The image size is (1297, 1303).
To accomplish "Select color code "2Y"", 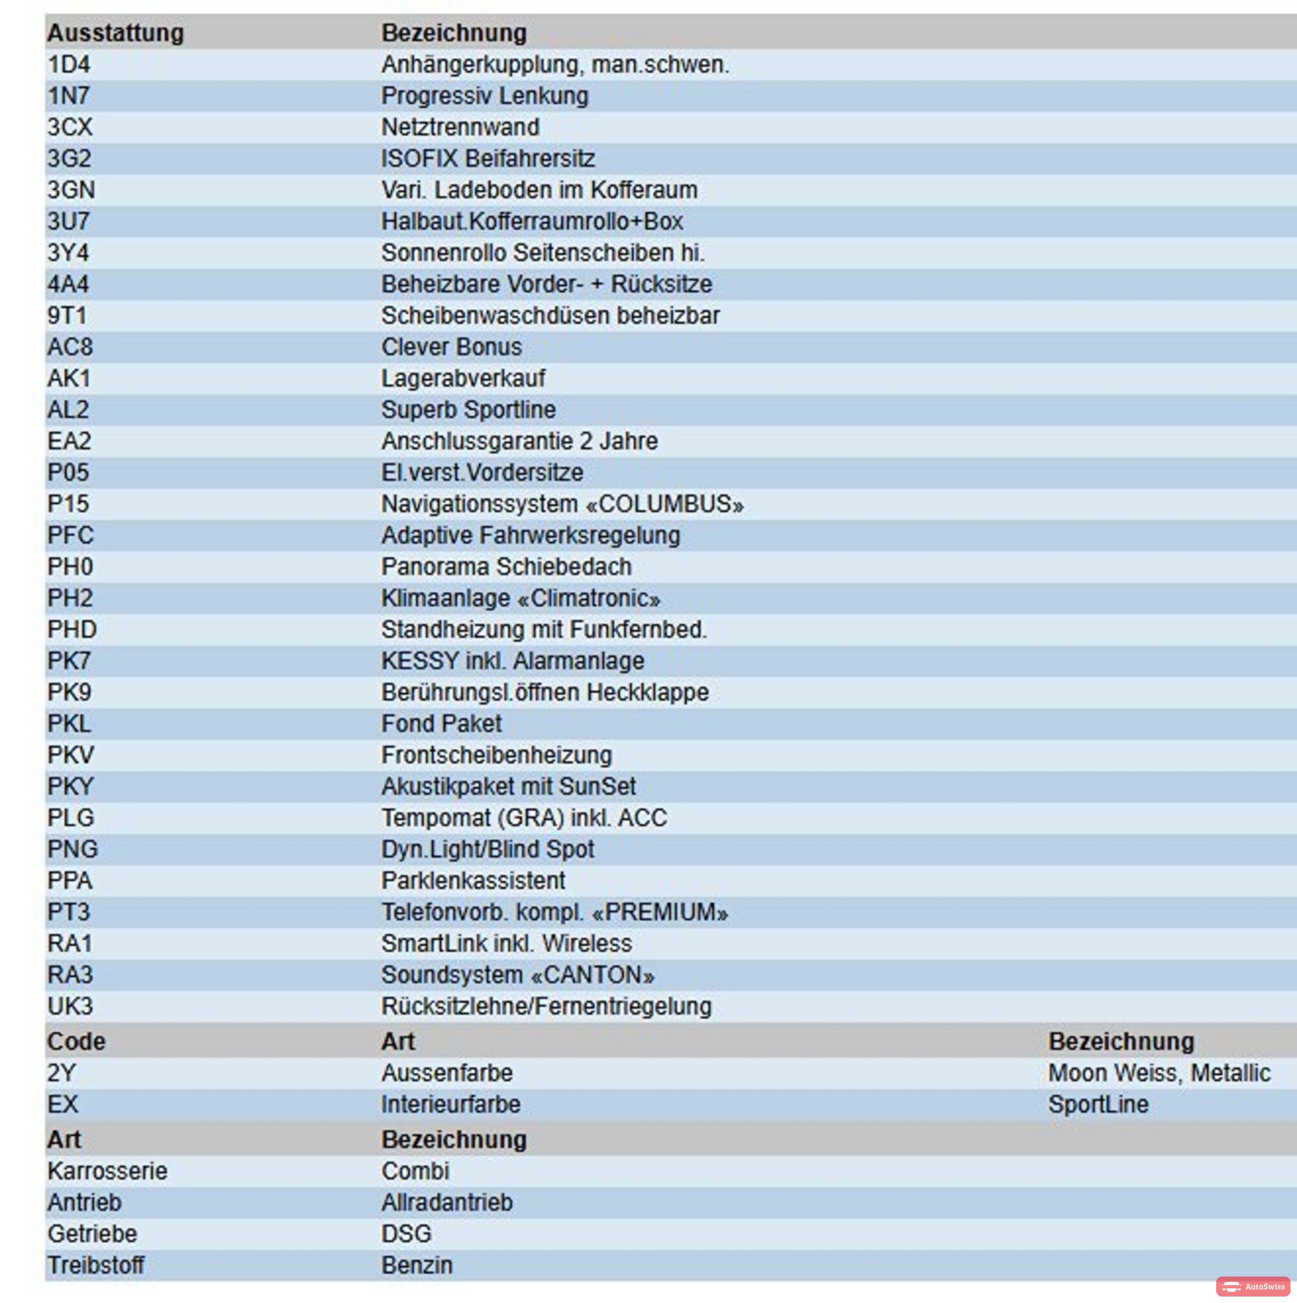I will point(61,1072).
